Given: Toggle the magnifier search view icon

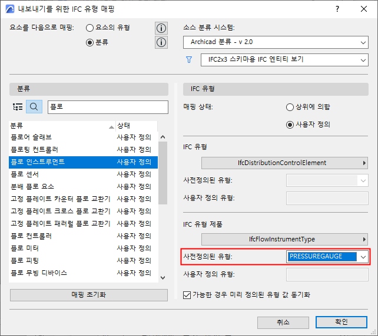Looking at the screenshot, I should (34, 107).
